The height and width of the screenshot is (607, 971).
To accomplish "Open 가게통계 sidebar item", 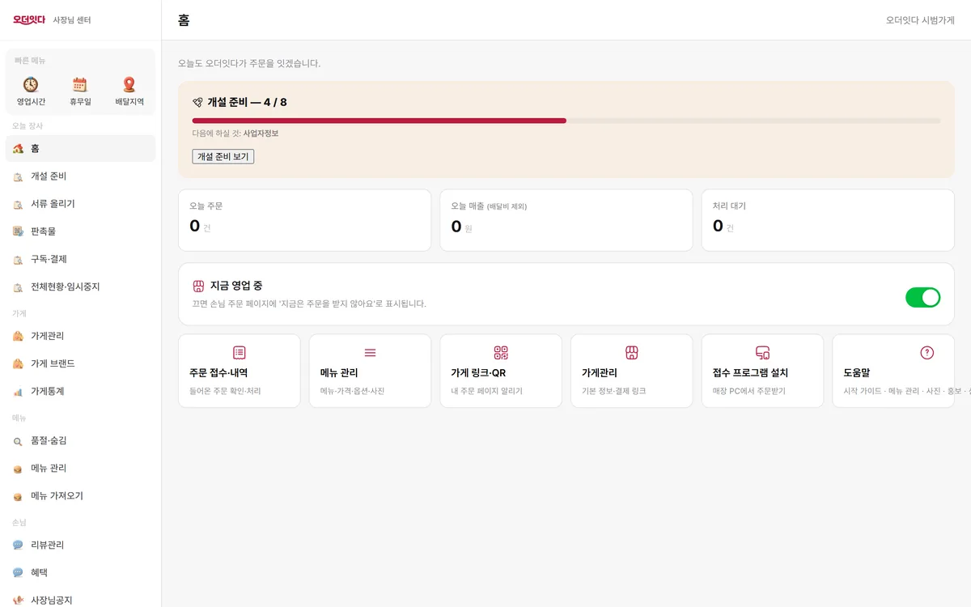I will tap(80, 391).
